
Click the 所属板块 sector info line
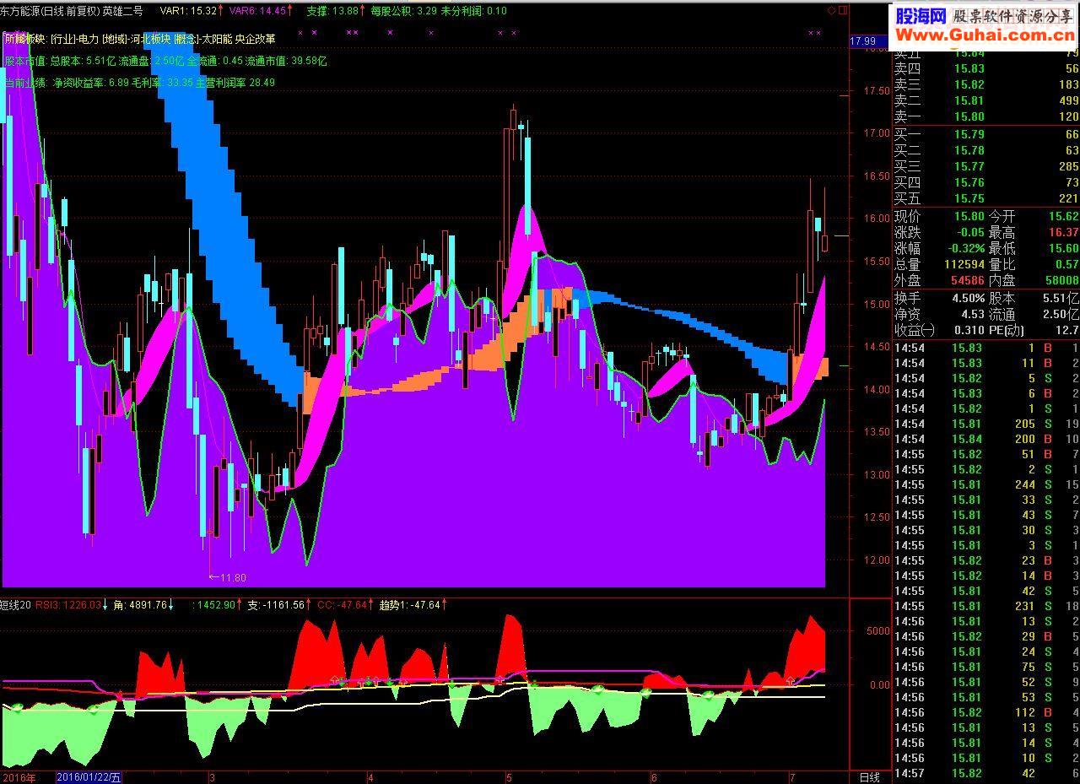(140, 39)
